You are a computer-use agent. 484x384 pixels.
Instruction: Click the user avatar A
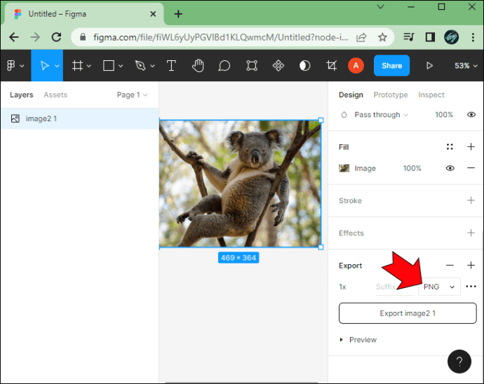point(356,66)
